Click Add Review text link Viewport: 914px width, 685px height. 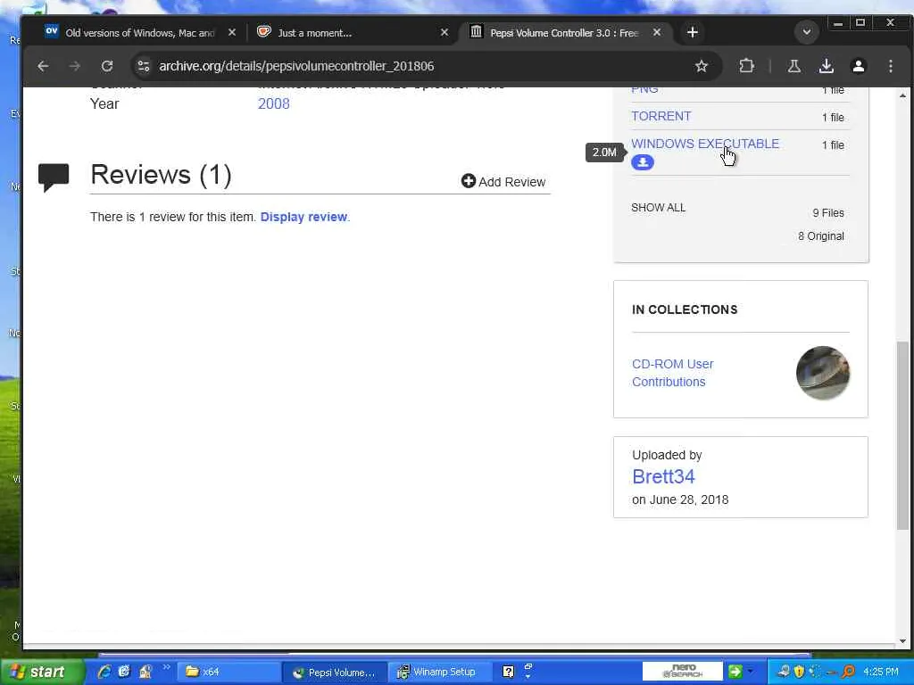pos(511,182)
